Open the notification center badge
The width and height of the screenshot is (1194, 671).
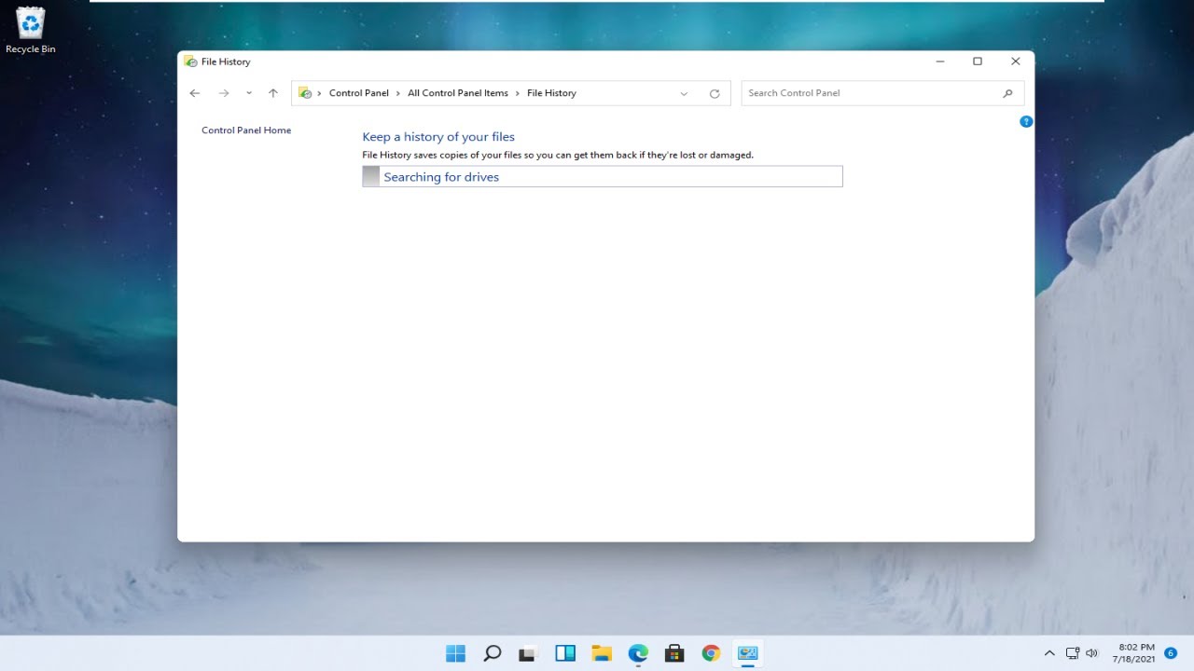click(x=1171, y=653)
